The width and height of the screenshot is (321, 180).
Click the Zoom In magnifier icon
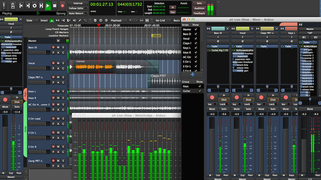[101, 20]
